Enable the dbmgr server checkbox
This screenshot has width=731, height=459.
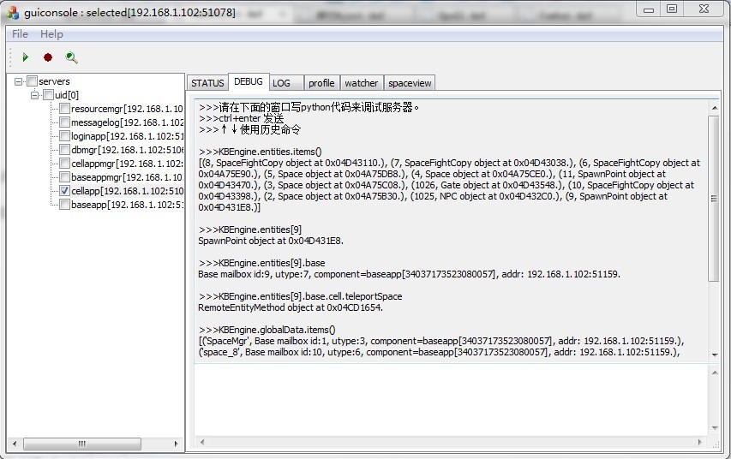tap(64, 150)
